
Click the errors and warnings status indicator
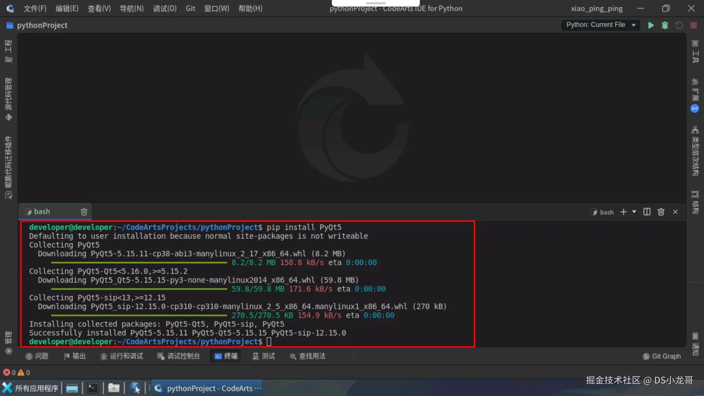click(x=16, y=373)
